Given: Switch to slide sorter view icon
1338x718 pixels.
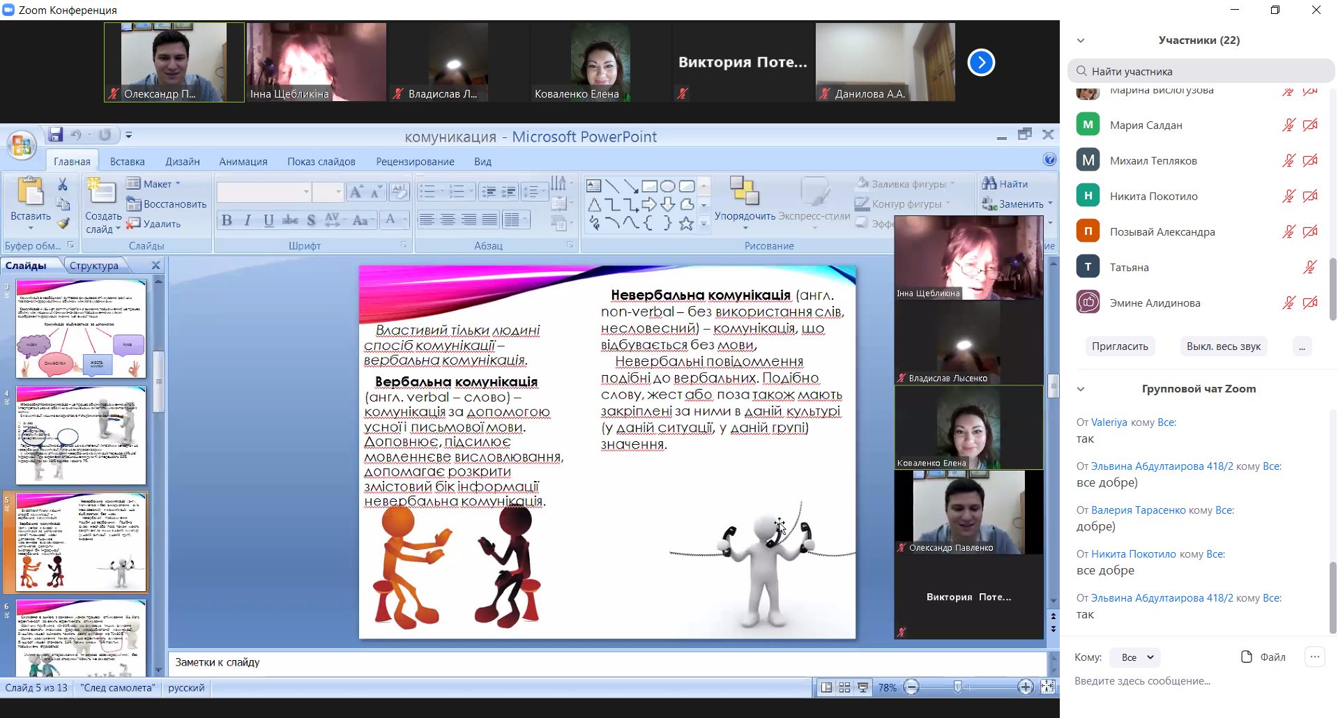Looking at the screenshot, I should pyautogui.click(x=844, y=687).
